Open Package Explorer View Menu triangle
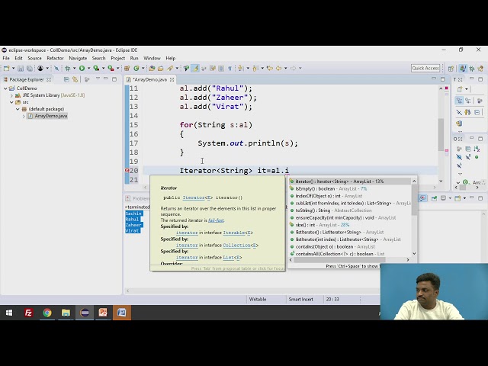The width and height of the screenshot is (488, 366). [98, 79]
